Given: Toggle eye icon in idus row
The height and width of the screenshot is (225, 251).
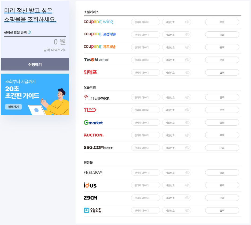Looking at the screenshot, I should [187, 185].
